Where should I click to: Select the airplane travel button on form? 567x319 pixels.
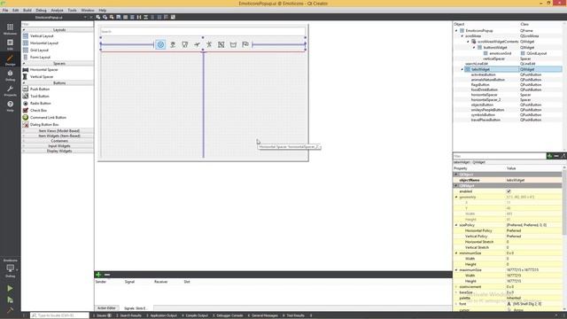[197, 44]
